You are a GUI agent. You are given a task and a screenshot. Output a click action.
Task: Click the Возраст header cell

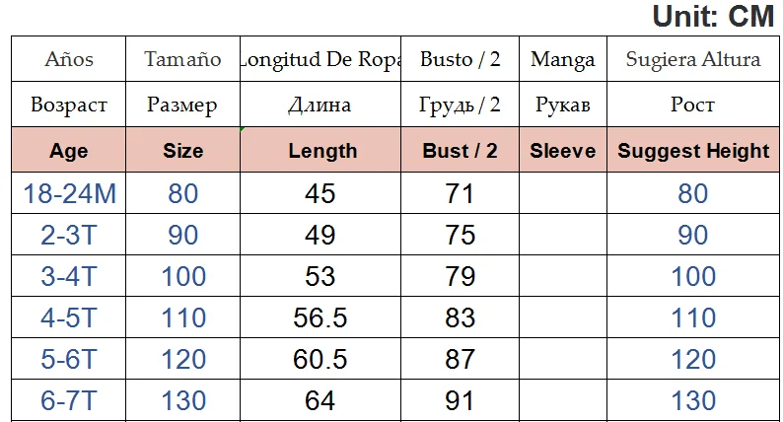[68, 105]
